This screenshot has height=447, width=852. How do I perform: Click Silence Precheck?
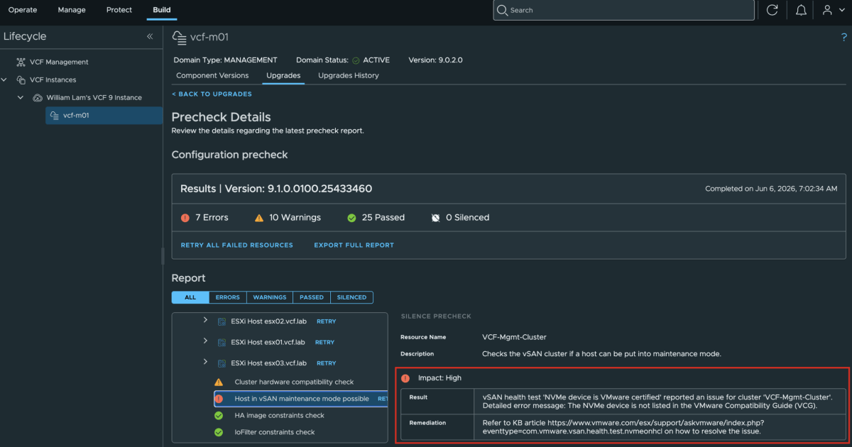coord(436,316)
